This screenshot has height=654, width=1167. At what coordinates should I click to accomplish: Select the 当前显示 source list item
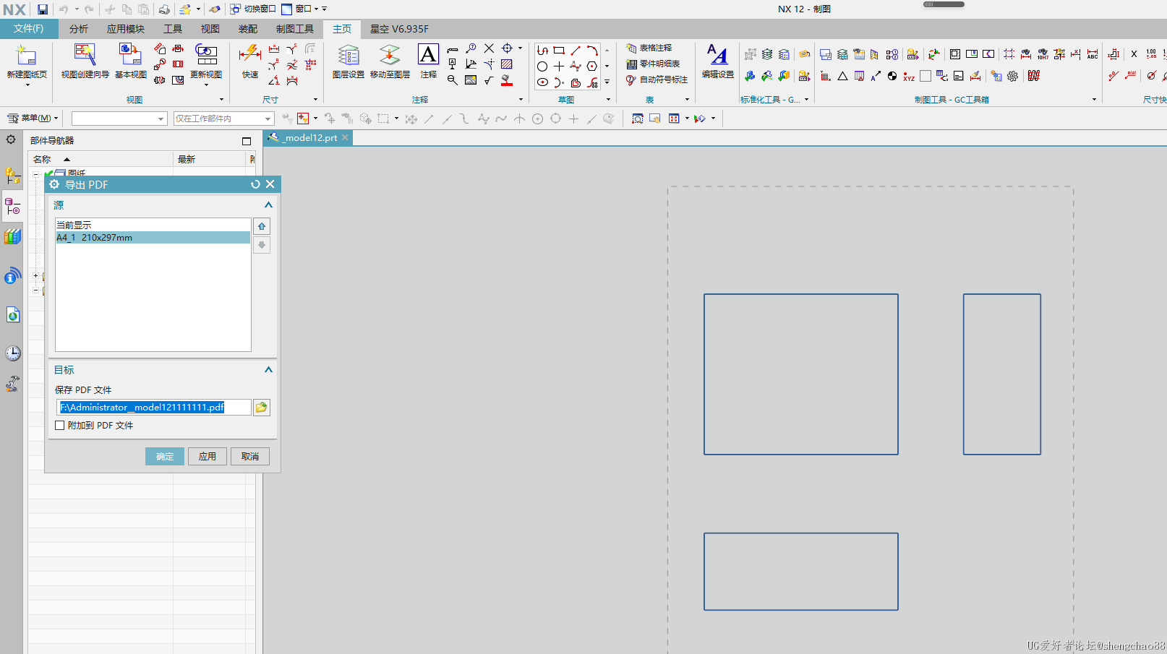click(153, 225)
